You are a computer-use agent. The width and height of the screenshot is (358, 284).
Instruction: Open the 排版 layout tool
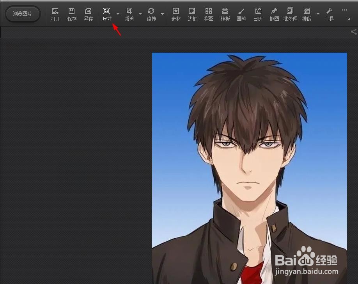tap(307, 14)
